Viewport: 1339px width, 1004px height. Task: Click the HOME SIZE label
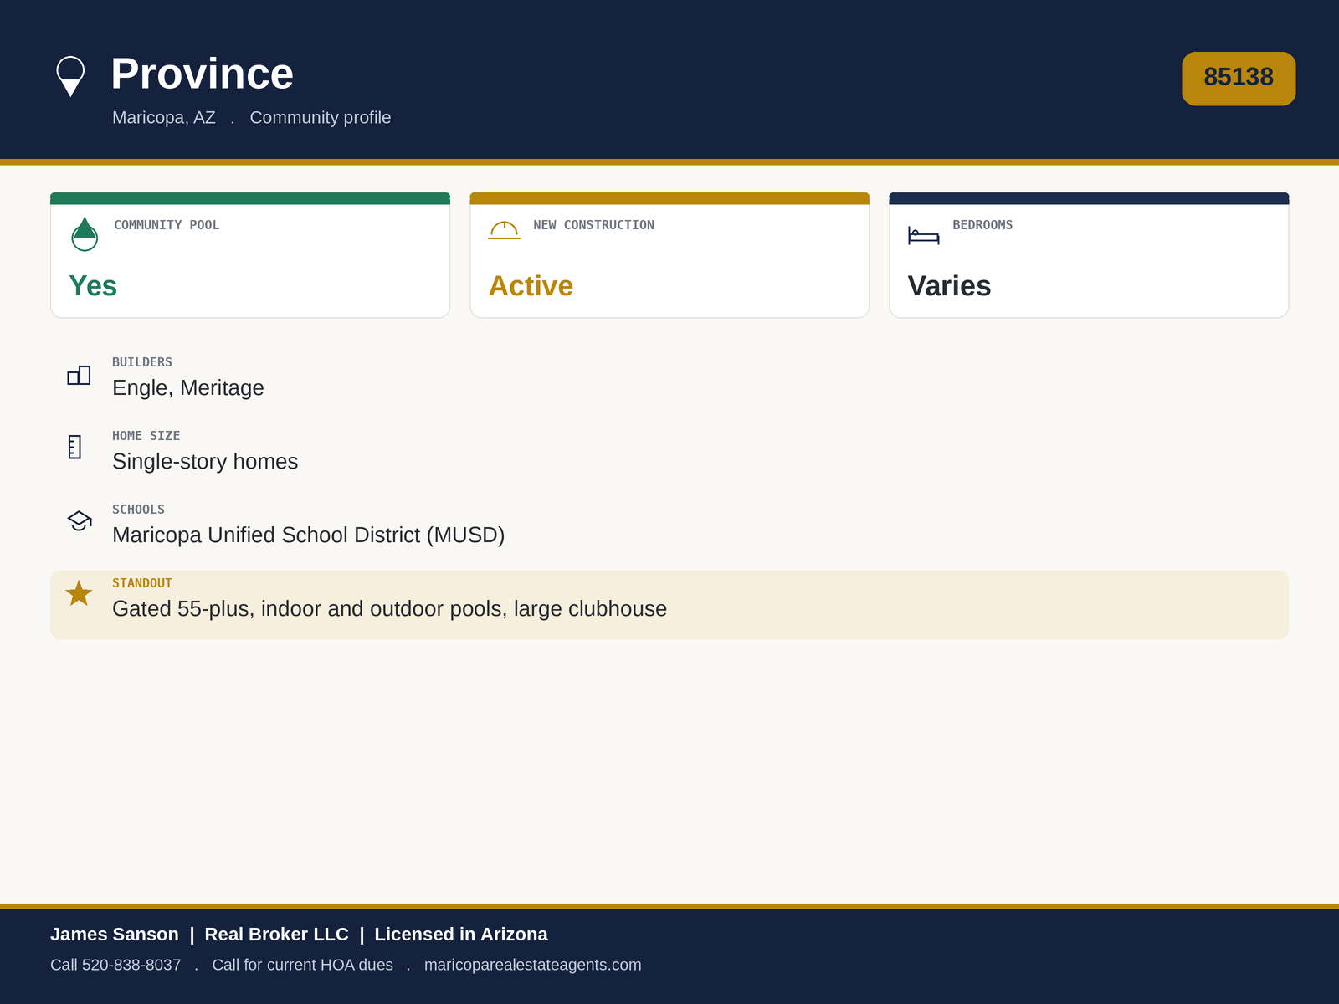point(146,436)
